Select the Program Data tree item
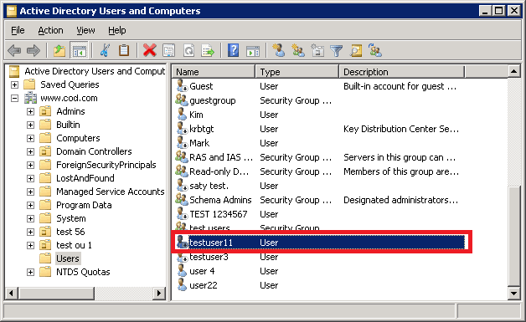Viewport: 526px width, 322px height. 84,205
